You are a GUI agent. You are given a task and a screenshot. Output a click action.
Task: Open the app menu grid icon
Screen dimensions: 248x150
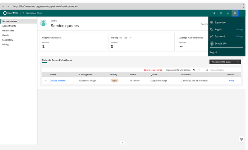pos(242,13)
